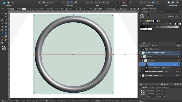Click the Align Left icon
This screenshot has width=182, height=102.
(88, 3)
